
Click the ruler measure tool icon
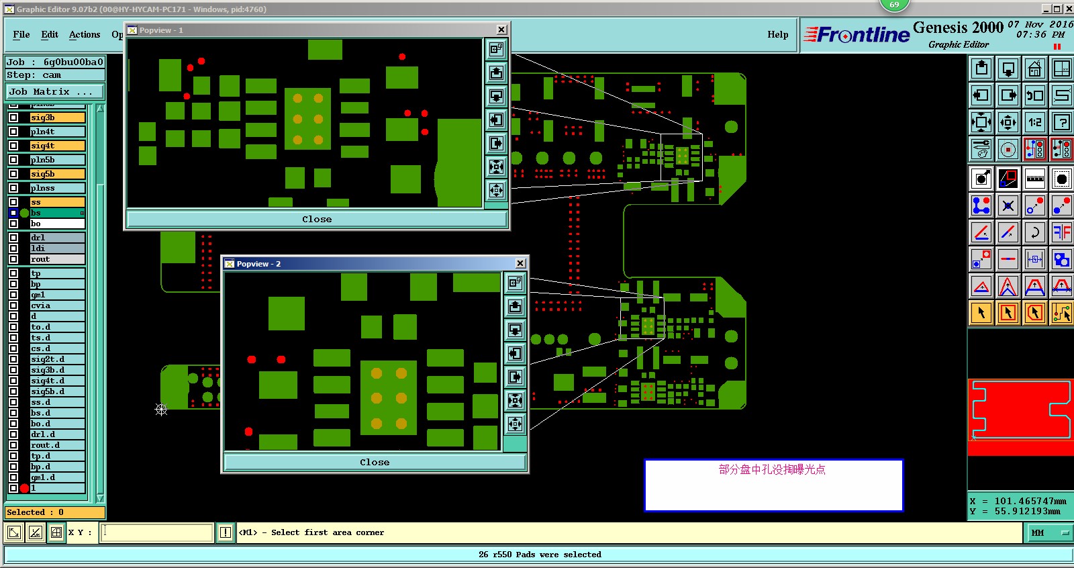[x=1035, y=179]
